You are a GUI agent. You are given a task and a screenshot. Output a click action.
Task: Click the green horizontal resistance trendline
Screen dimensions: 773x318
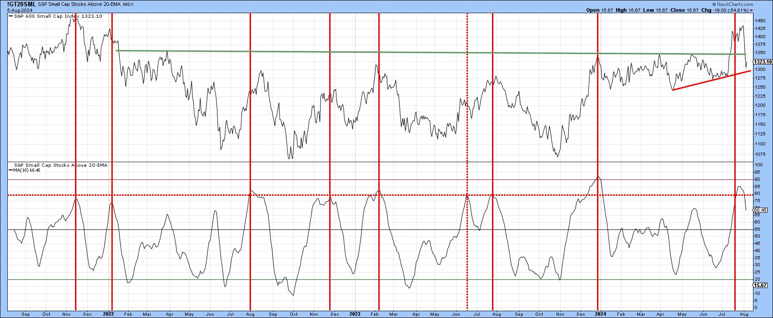(x=431, y=52)
